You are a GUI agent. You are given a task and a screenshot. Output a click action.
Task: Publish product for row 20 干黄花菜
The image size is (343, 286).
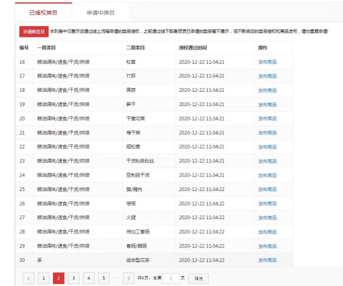click(x=268, y=119)
